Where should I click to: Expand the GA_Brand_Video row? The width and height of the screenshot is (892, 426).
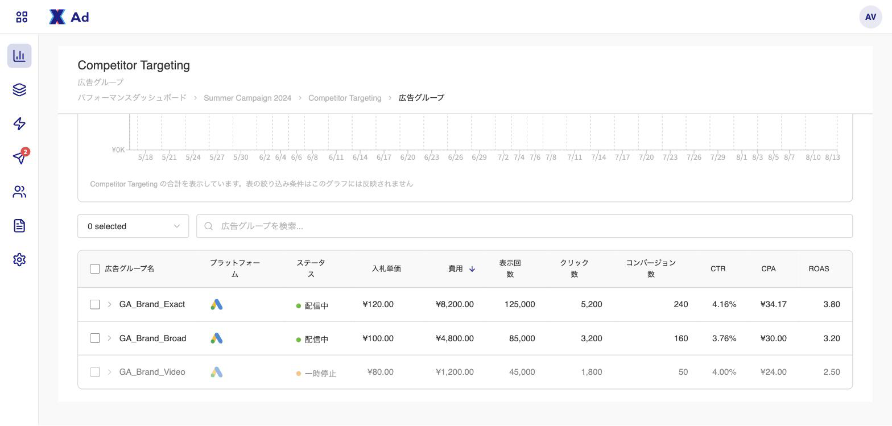(x=109, y=372)
